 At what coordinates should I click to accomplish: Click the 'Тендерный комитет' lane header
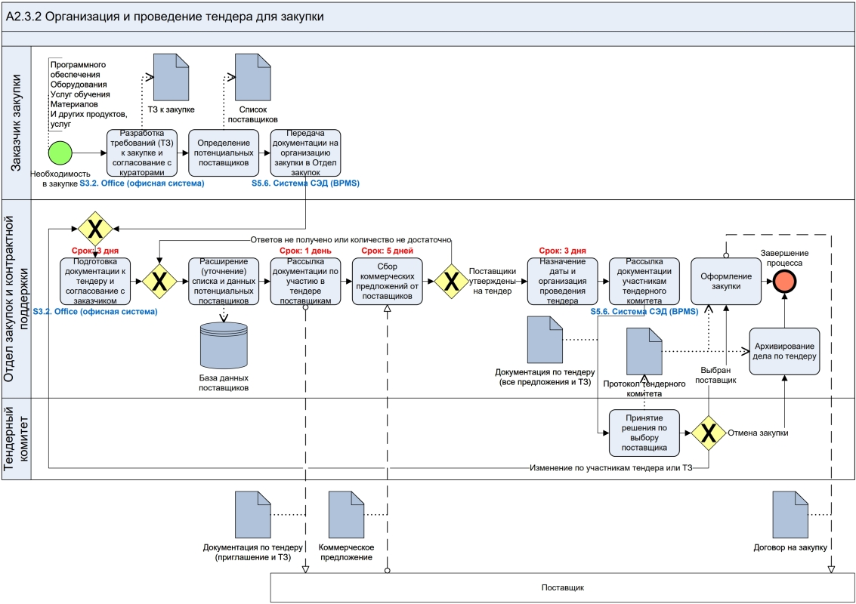point(16,439)
